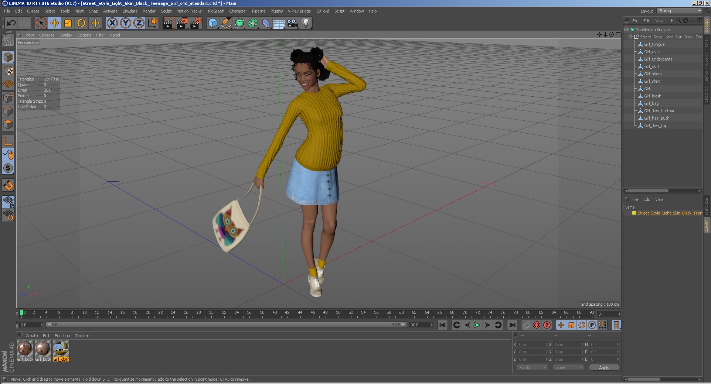Viewport: 711px width, 384px height.
Task: Open the deformer bend icon
Action: click(266, 23)
